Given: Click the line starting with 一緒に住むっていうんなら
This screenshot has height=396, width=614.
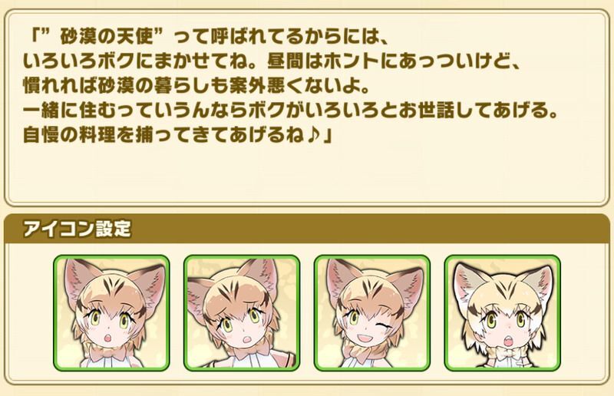Looking at the screenshot, I should pyautogui.click(x=290, y=111).
